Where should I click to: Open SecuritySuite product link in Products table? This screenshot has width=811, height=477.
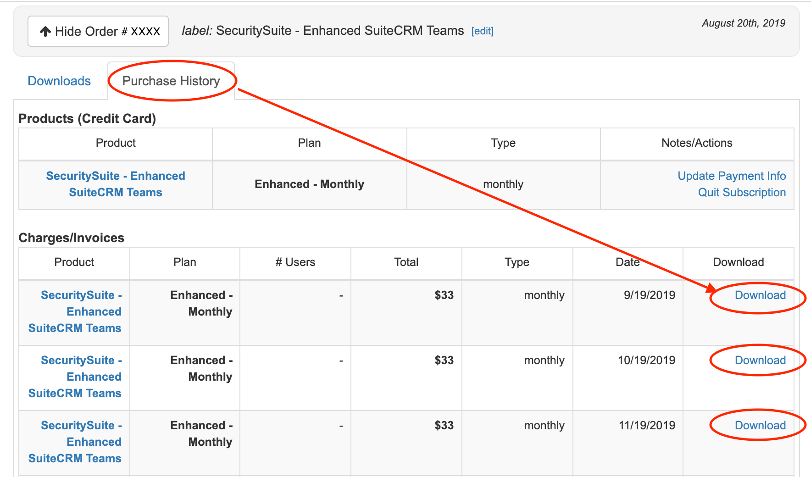coord(116,184)
